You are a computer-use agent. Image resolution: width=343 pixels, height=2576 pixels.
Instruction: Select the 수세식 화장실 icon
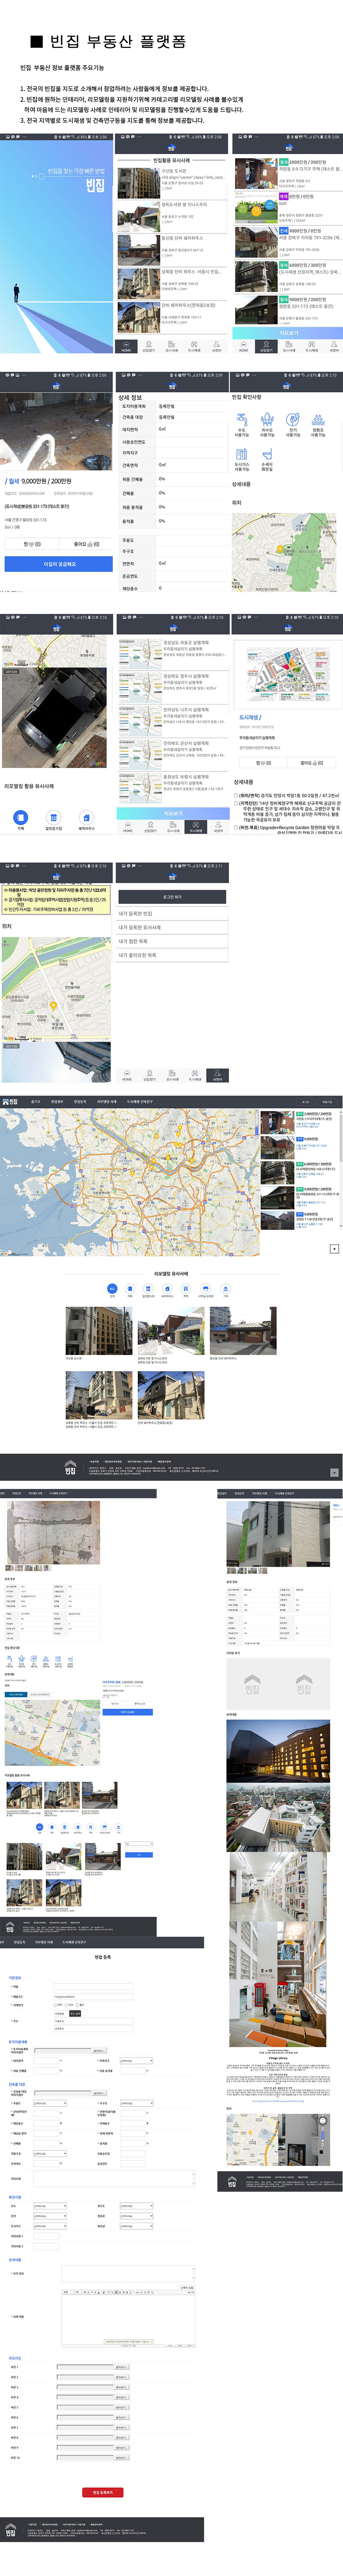(x=267, y=460)
